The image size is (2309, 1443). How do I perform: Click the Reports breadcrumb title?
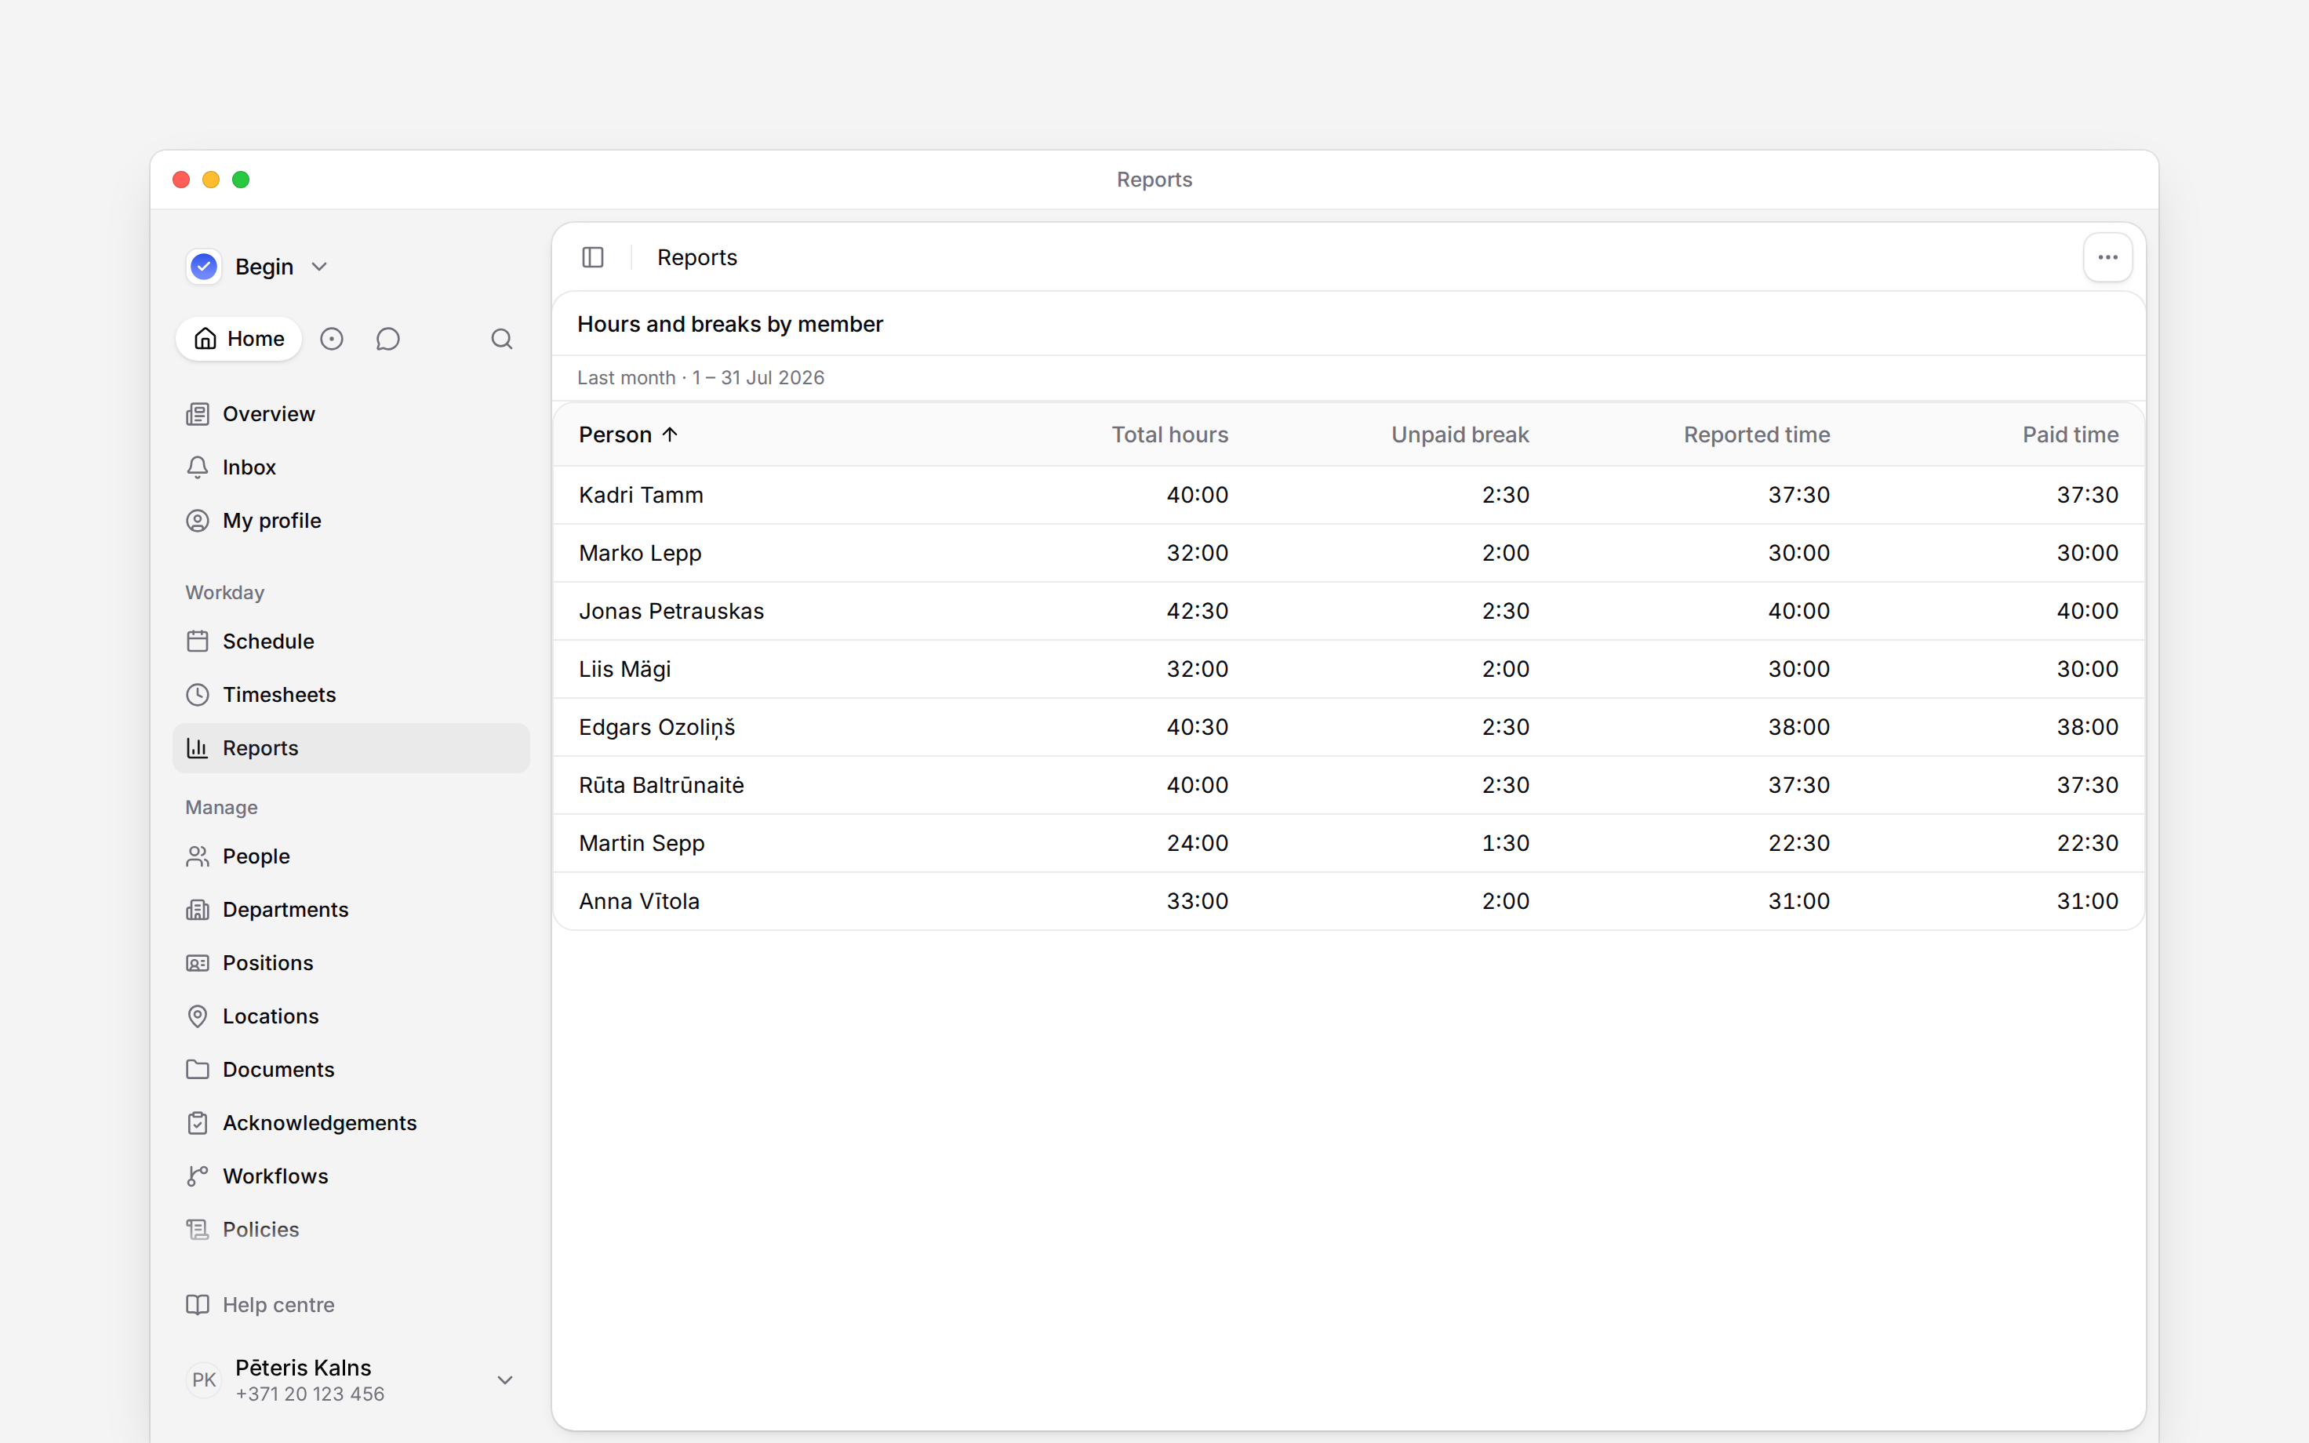[696, 258]
